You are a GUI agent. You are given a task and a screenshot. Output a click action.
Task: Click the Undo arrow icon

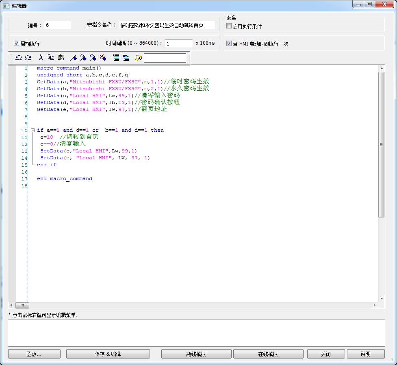[x=18, y=58]
